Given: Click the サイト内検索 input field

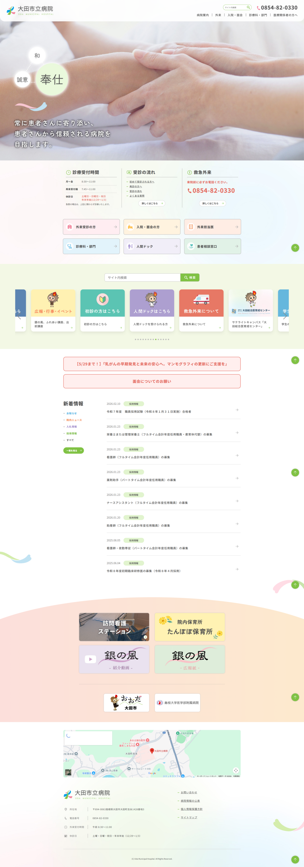Looking at the screenshot, I should [x=142, y=277].
